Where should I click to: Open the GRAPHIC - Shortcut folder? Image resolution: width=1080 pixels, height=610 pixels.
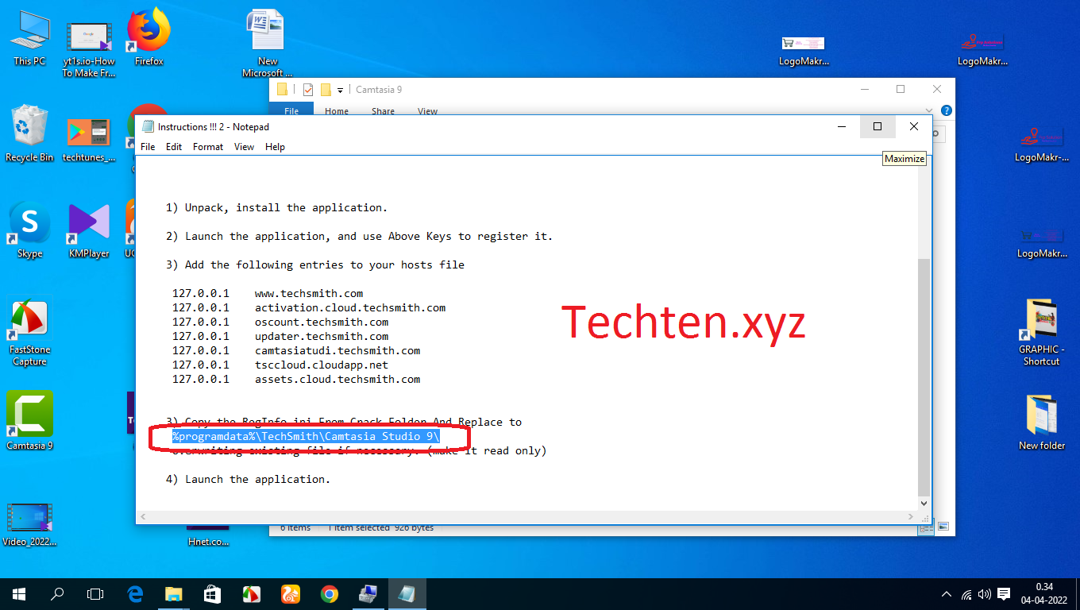pos(1041,332)
